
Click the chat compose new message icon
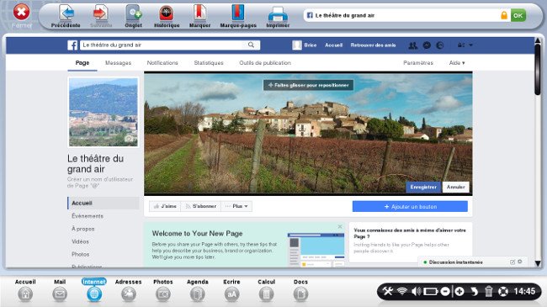[512, 262]
